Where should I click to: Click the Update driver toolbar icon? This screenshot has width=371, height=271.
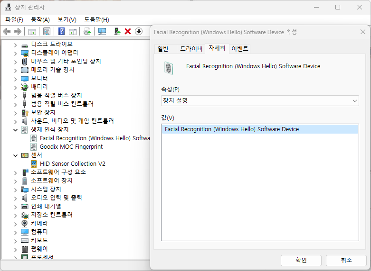click(x=87, y=31)
